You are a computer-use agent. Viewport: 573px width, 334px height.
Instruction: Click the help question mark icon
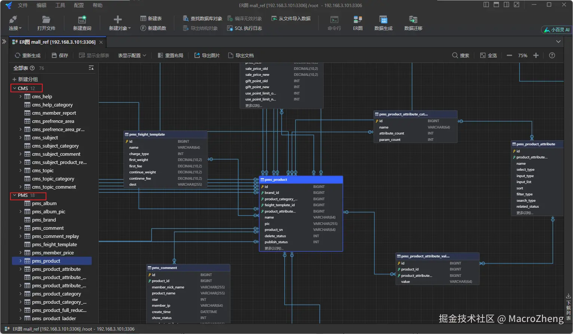(552, 55)
